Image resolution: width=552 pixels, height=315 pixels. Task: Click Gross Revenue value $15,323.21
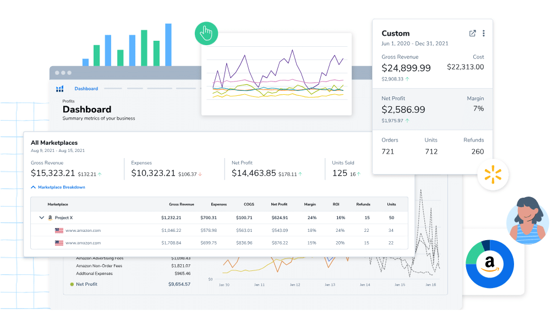(53, 173)
